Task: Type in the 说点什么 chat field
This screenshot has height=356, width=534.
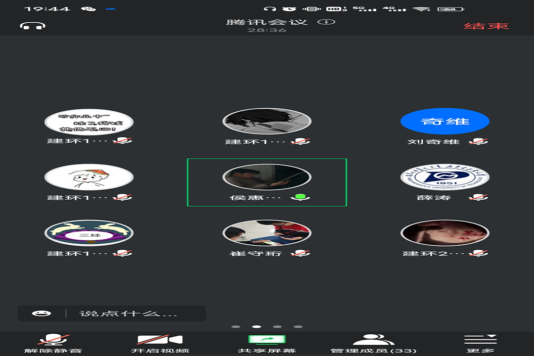Action: 138,313
